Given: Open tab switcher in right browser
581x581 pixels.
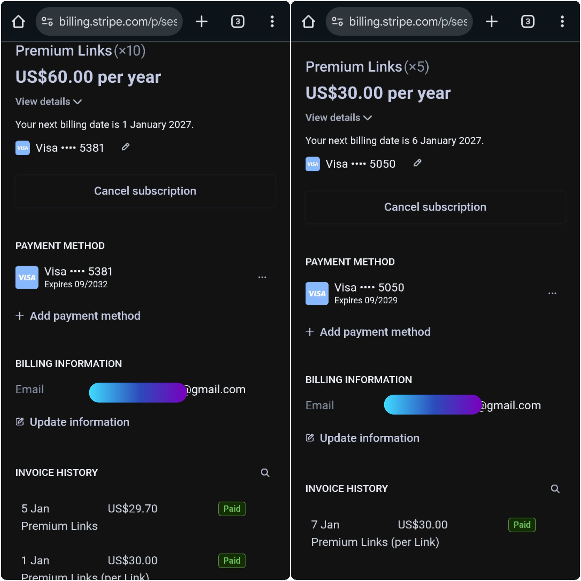Looking at the screenshot, I should point(527,21).
